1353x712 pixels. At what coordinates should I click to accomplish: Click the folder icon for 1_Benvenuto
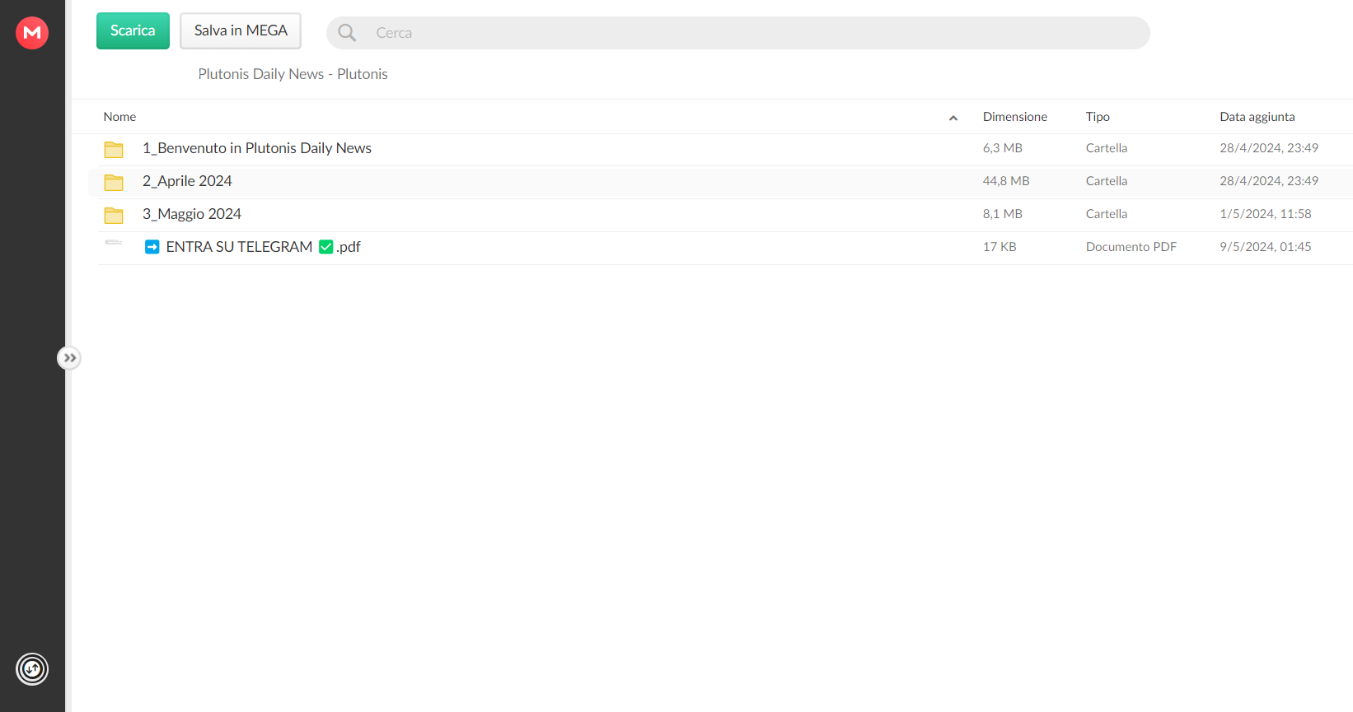point(114,149)
